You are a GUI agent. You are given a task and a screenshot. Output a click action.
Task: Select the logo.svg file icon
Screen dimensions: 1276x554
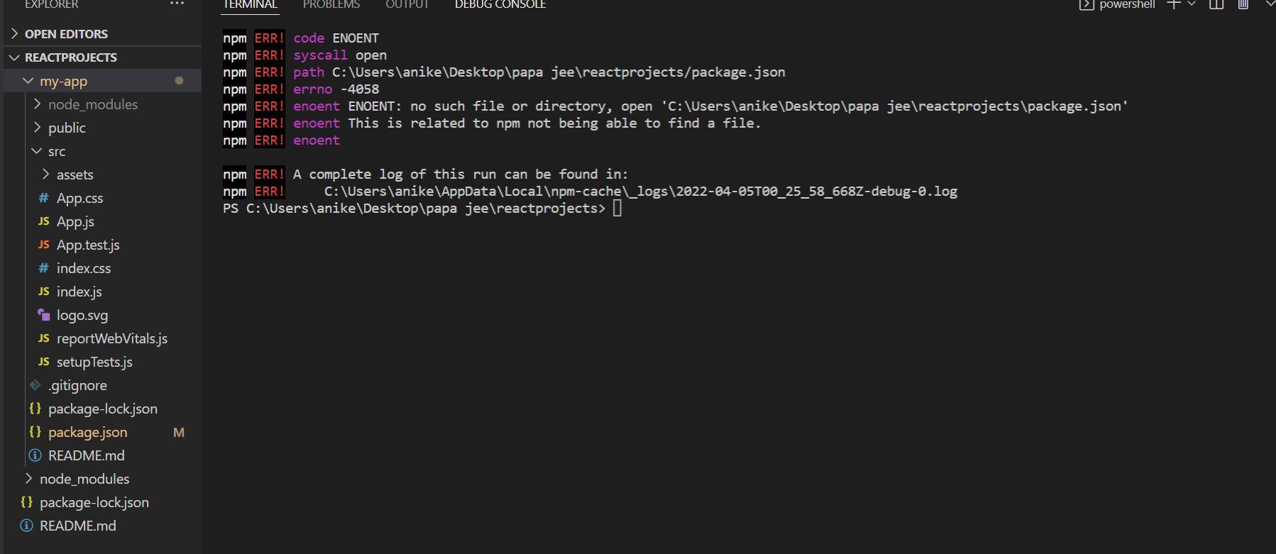(x=43, y=315)
